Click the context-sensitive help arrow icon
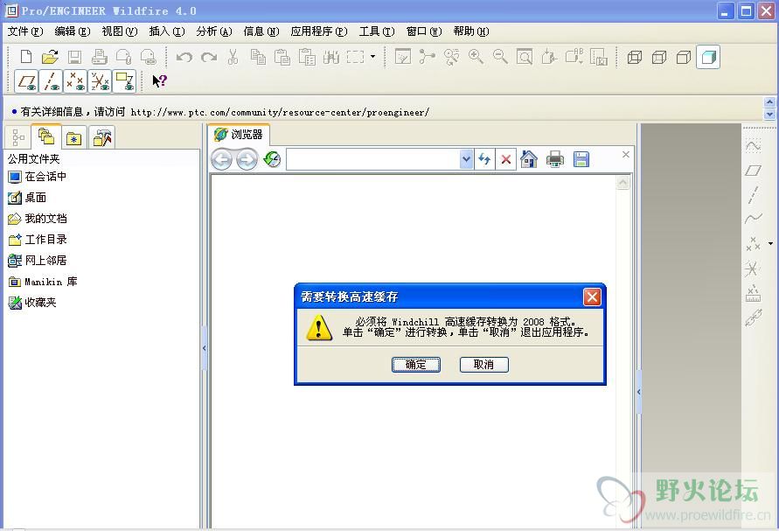This screenshot has width=779, height=531. click(x=159, y=81)
